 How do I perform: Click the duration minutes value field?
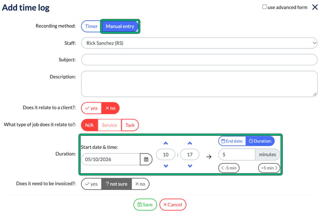237,154
